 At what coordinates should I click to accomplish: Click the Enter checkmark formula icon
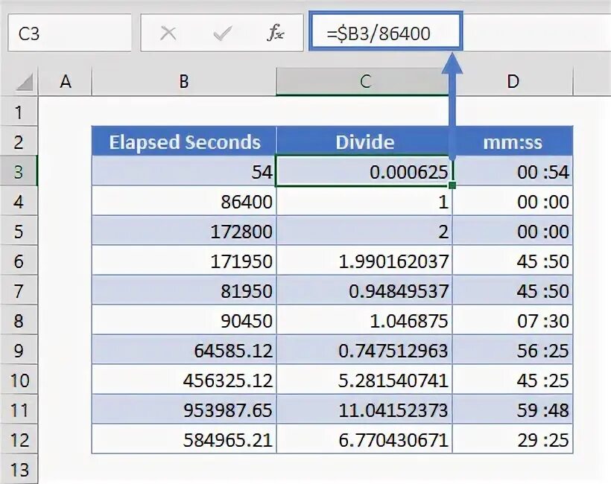pyautogui.click(x=223, y=34)
